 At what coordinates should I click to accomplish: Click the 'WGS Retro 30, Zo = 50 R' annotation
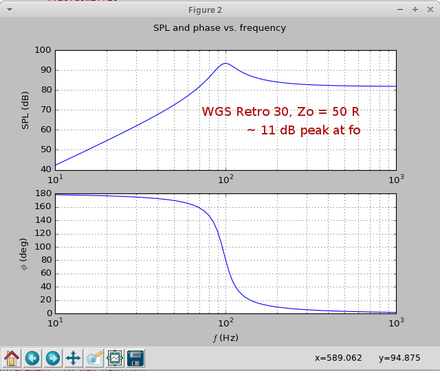pos(280,112)
